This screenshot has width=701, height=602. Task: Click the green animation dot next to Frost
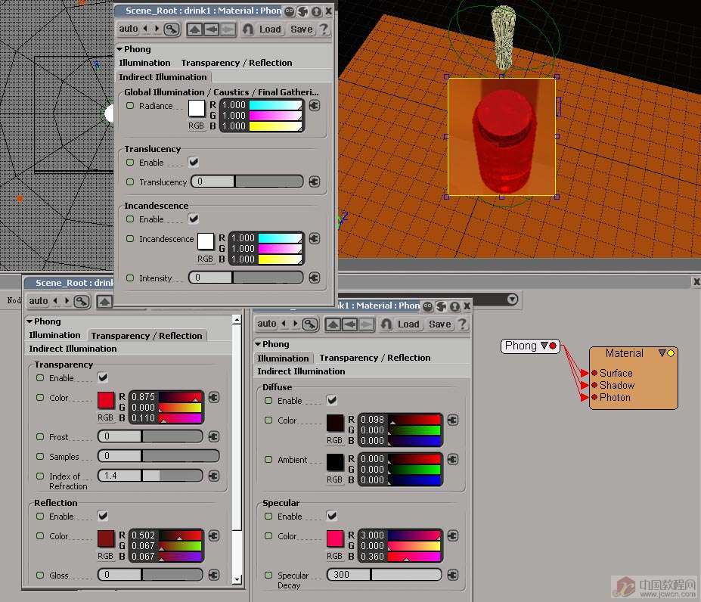tap(40, 436)
